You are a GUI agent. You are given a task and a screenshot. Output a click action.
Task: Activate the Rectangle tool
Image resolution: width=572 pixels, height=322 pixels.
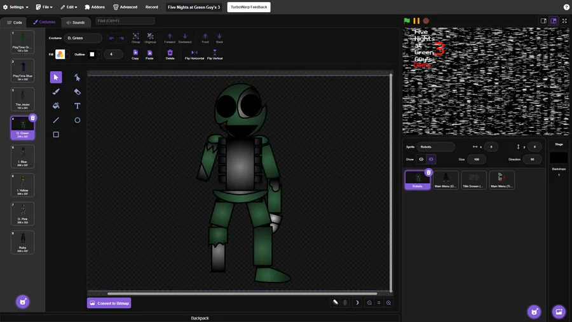56,134
